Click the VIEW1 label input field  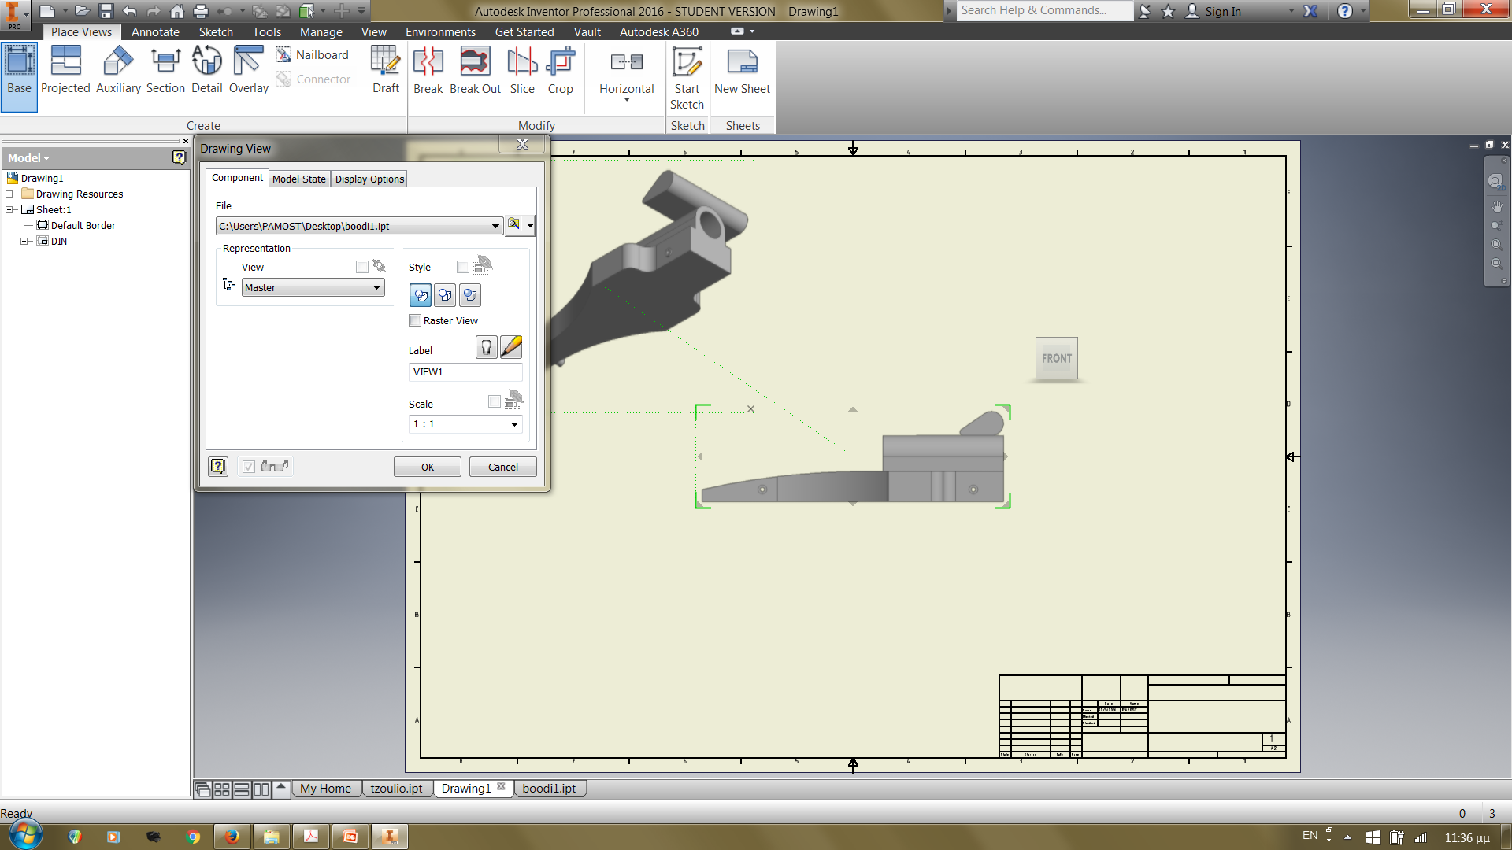[x=465, y=372]
